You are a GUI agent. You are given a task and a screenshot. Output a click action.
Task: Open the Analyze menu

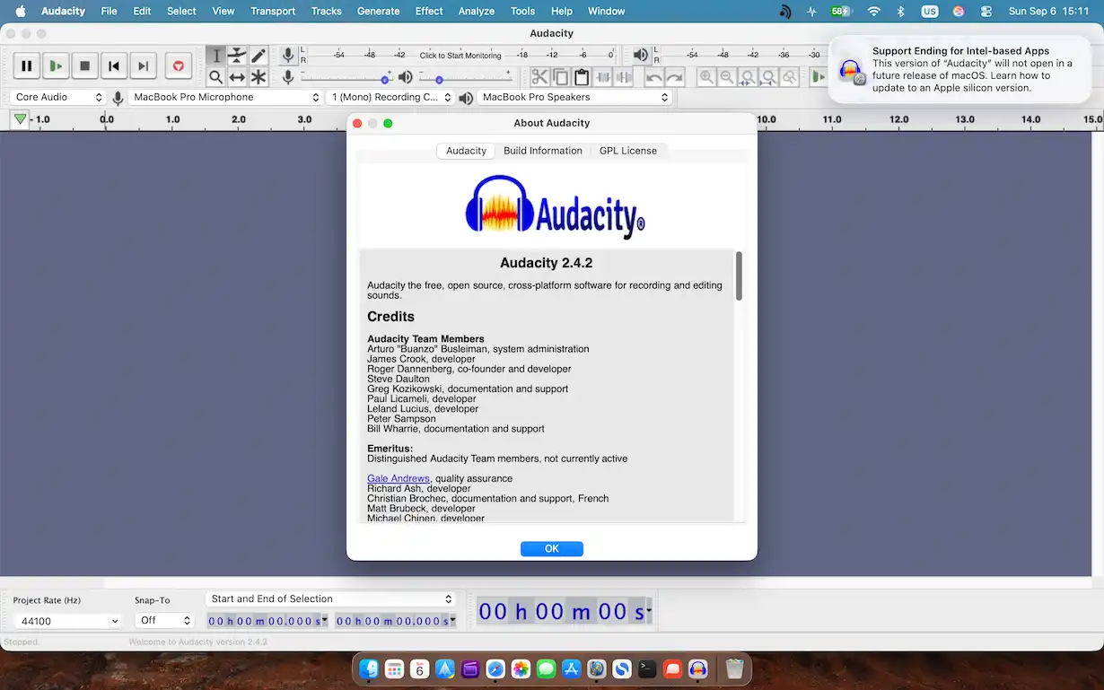click(477, 11)
